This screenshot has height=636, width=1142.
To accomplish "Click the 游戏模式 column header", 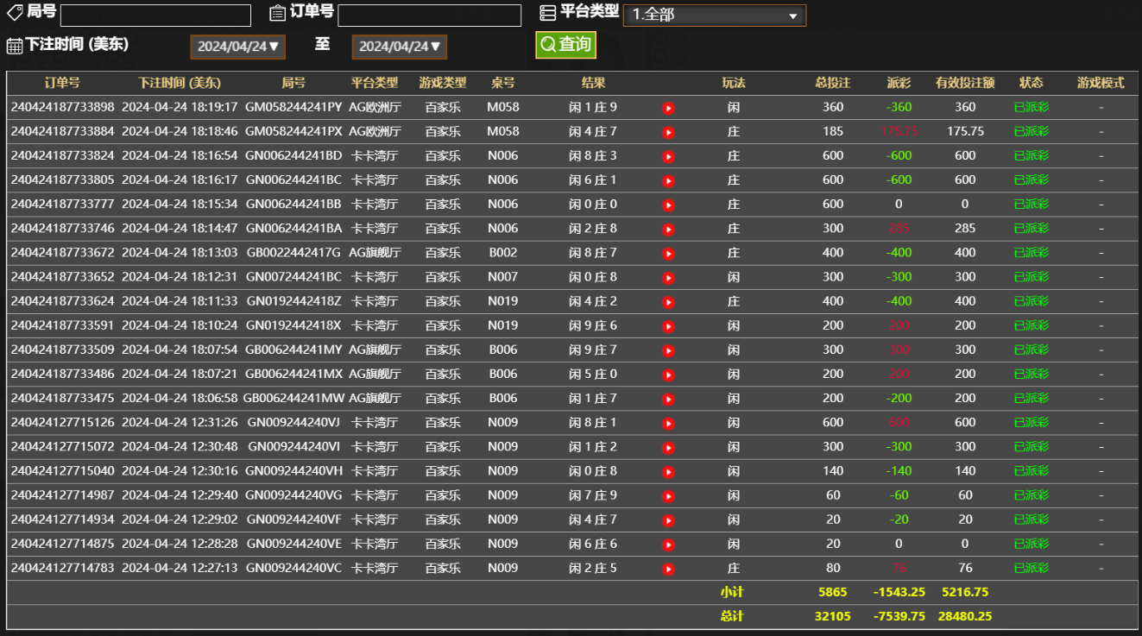I will point(1101,83).
